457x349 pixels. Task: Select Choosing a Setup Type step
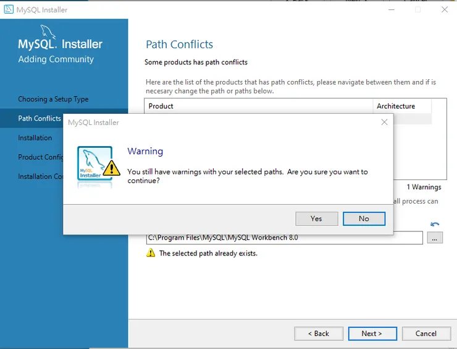tap(53, 99)
